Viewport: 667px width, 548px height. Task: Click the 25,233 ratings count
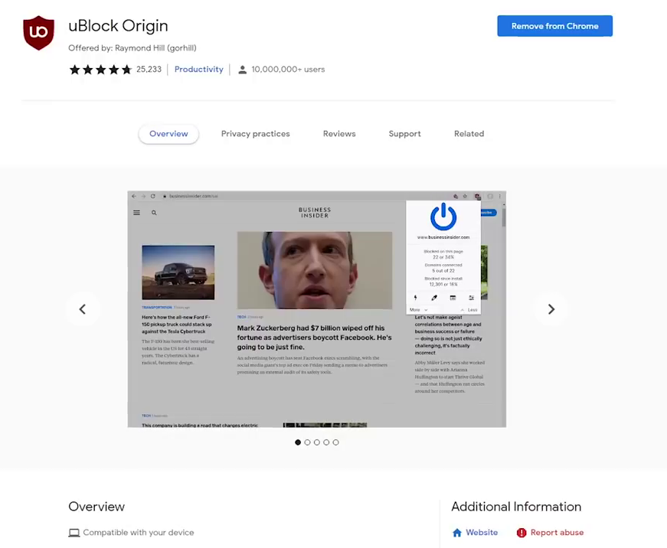pos(149,70)
